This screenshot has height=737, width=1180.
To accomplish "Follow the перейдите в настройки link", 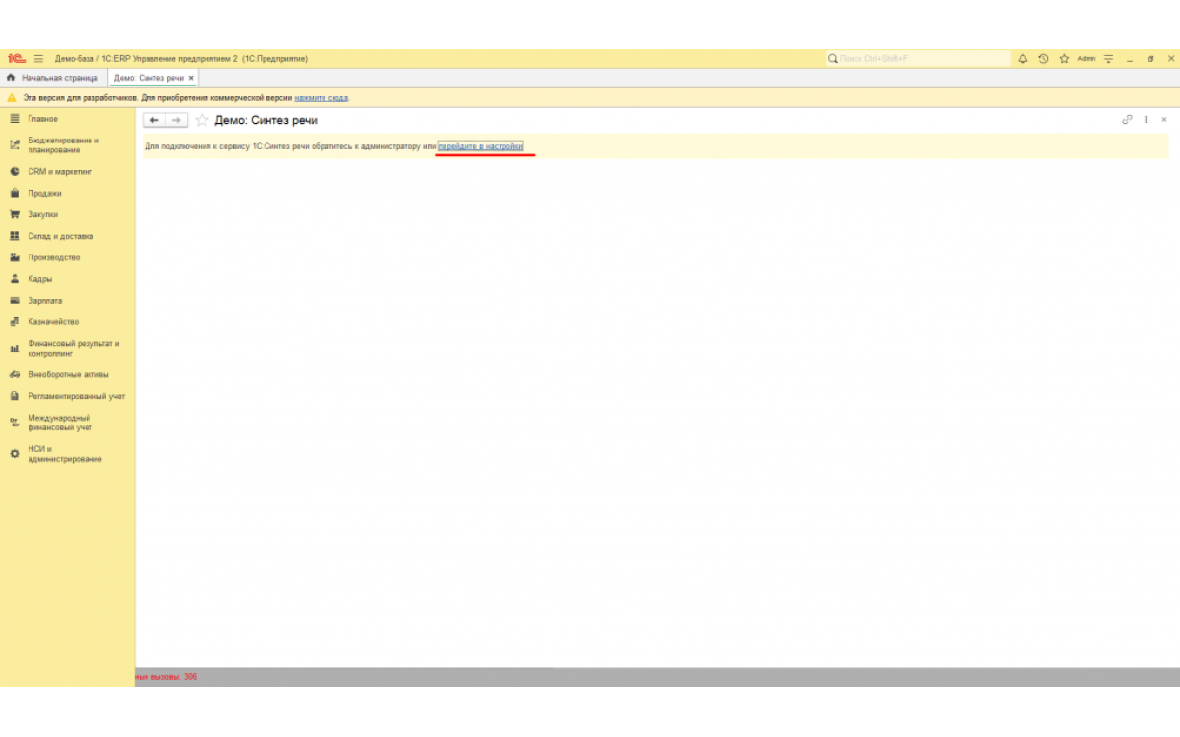I will tap(481, 146).
